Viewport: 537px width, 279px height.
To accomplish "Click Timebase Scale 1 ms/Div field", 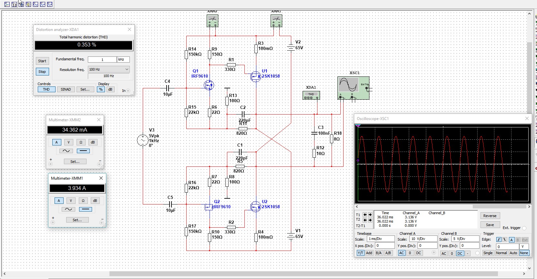I will click(381, 239).
